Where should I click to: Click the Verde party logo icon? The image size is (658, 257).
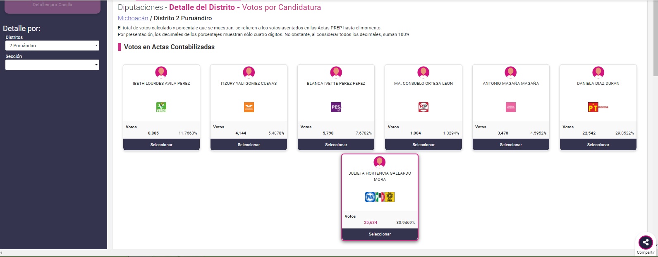tap(161, 107)
